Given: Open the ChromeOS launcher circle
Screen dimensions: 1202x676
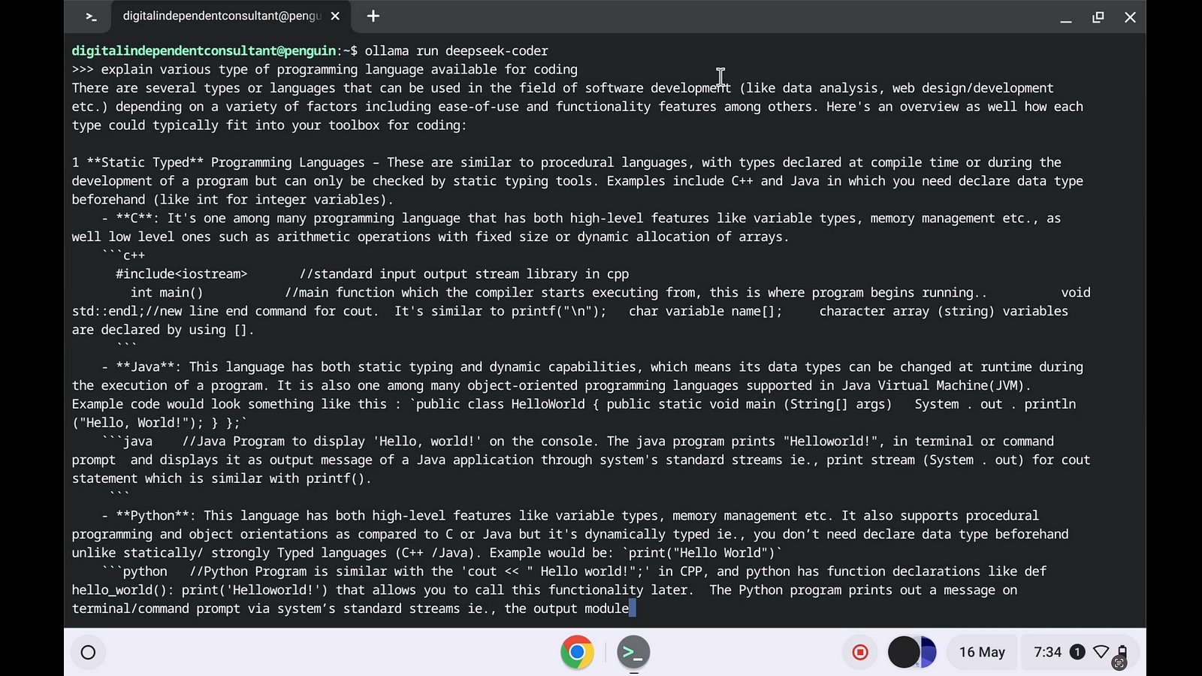Looking at the screenshot, I should (x=88, y=652).
